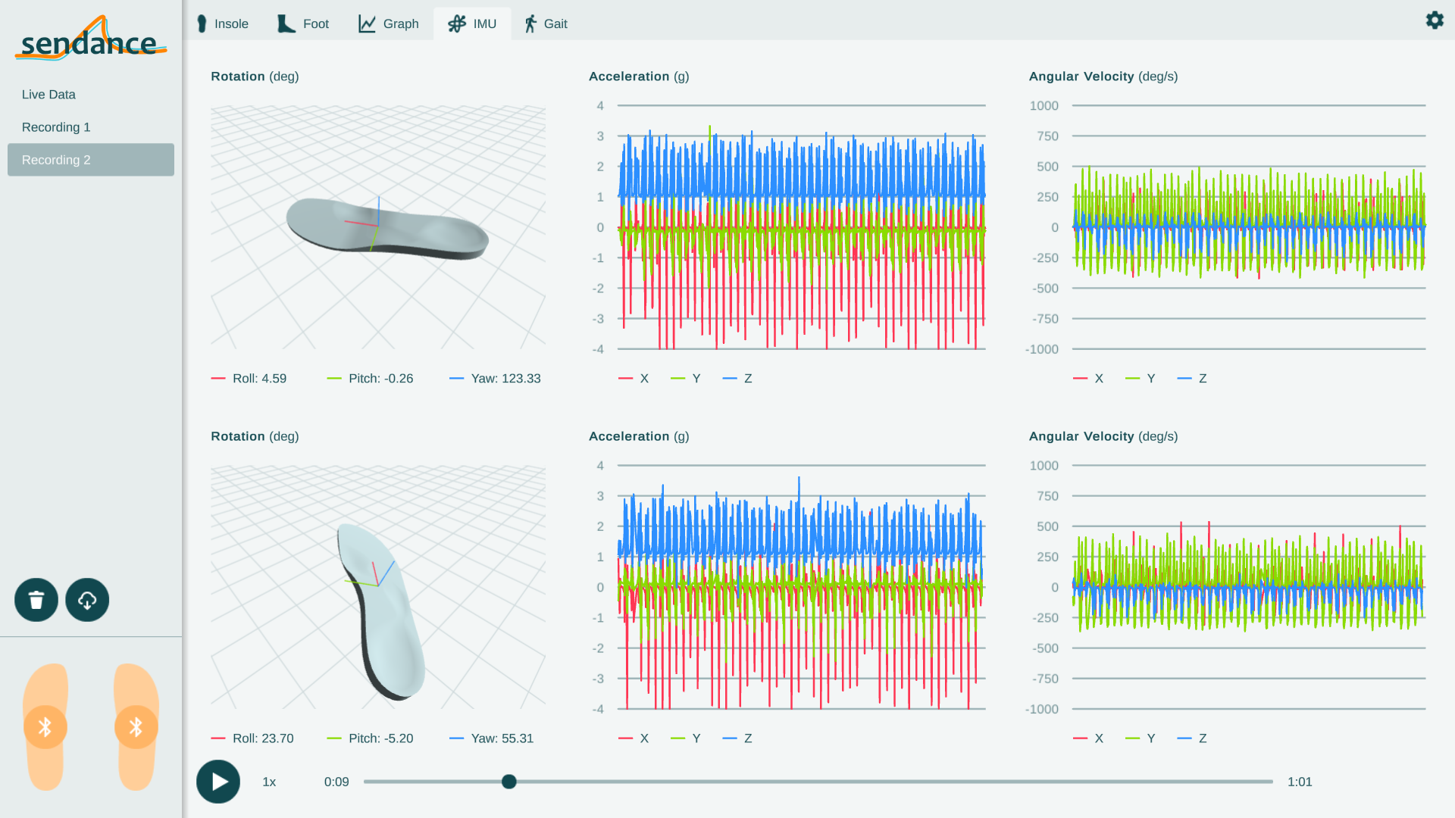Click the top insole 3D model

[x=387, y=228]
